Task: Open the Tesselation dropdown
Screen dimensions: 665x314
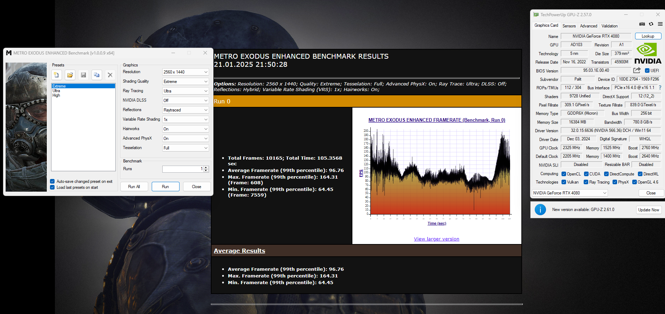Action: (x=186, y=148)
